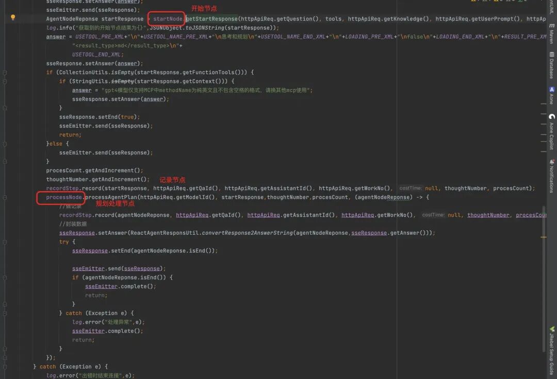Click the orange warning stripe marker on scrollbar
The width and height of the screenshot is (557, 379).
click(544, 237)
